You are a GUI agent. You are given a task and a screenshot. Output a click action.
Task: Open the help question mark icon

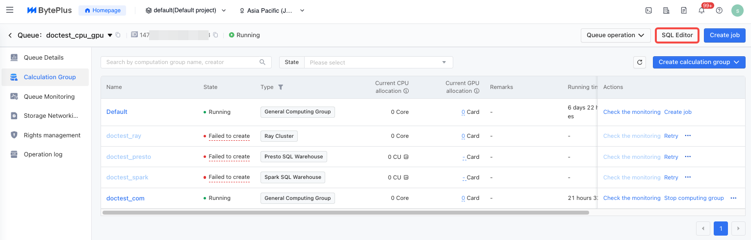719,10
